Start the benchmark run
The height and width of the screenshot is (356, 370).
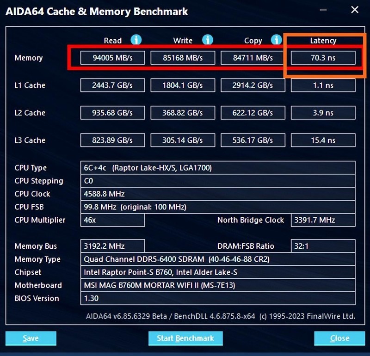coord(185,338)
